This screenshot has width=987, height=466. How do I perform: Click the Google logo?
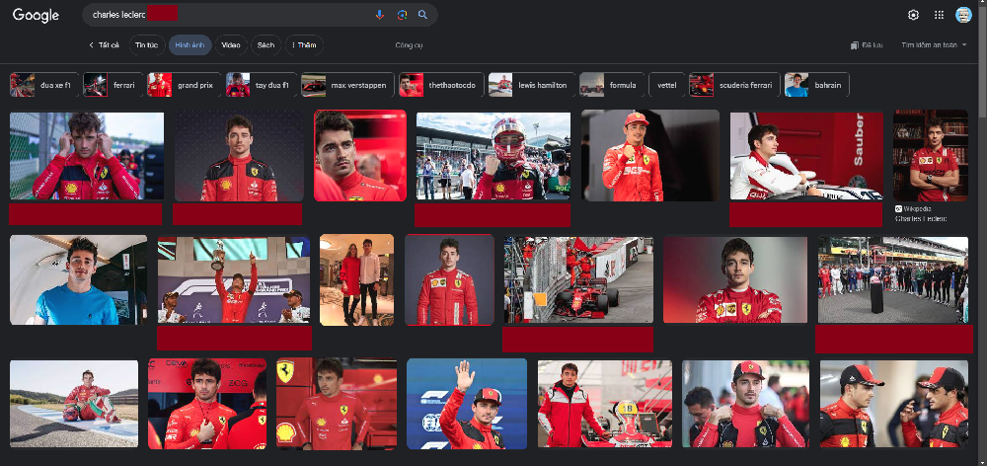click(x=36, y=15)
